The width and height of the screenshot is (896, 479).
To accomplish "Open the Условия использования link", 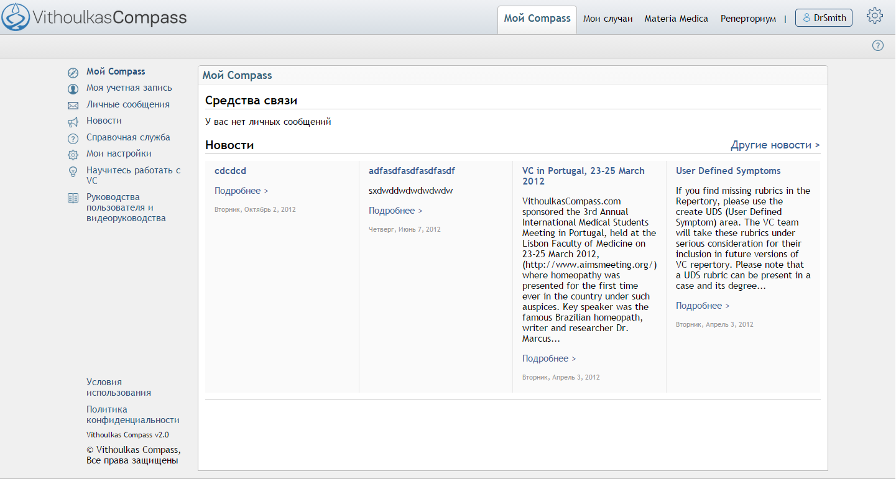I will (x=119, y=387).
